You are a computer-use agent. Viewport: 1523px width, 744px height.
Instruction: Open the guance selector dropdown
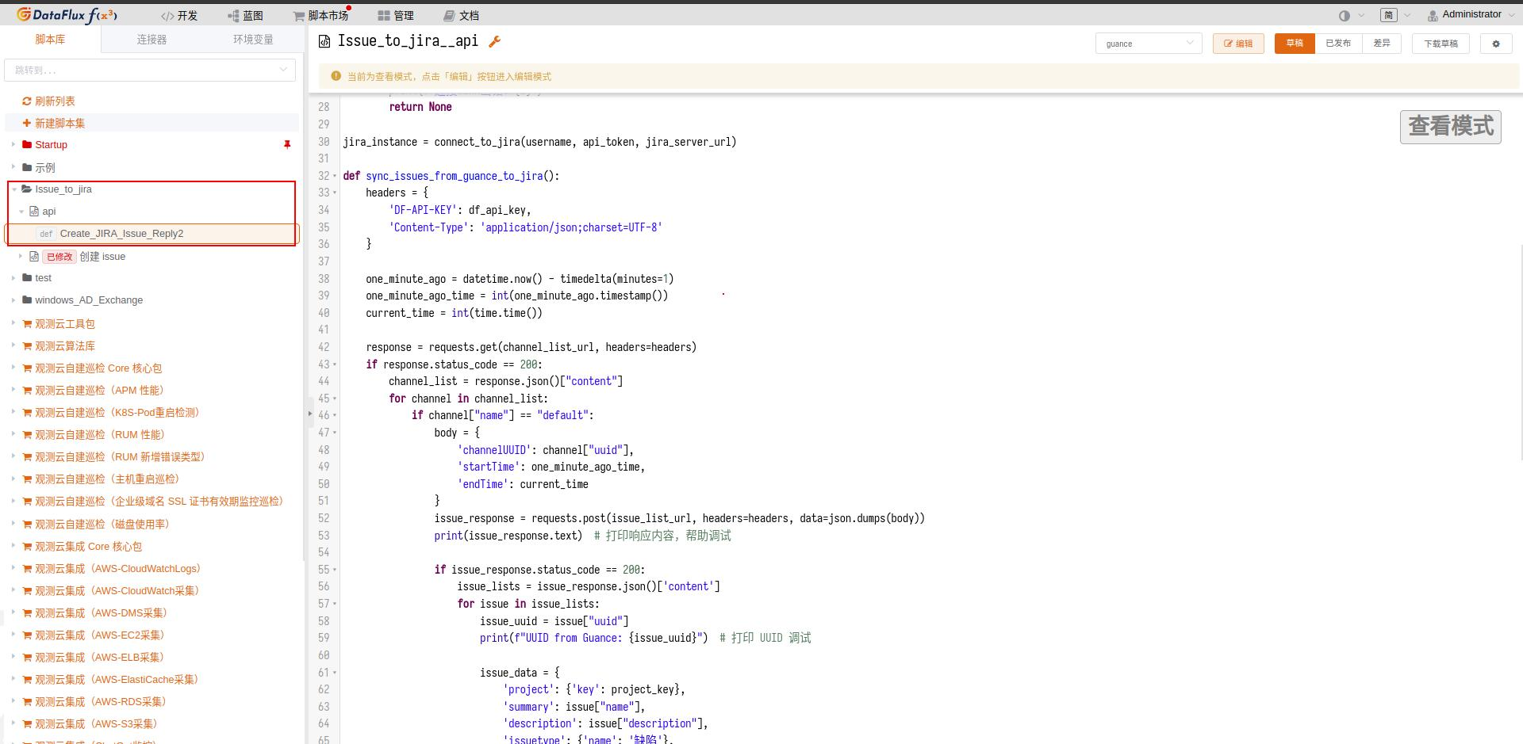tap(1149, 44)
